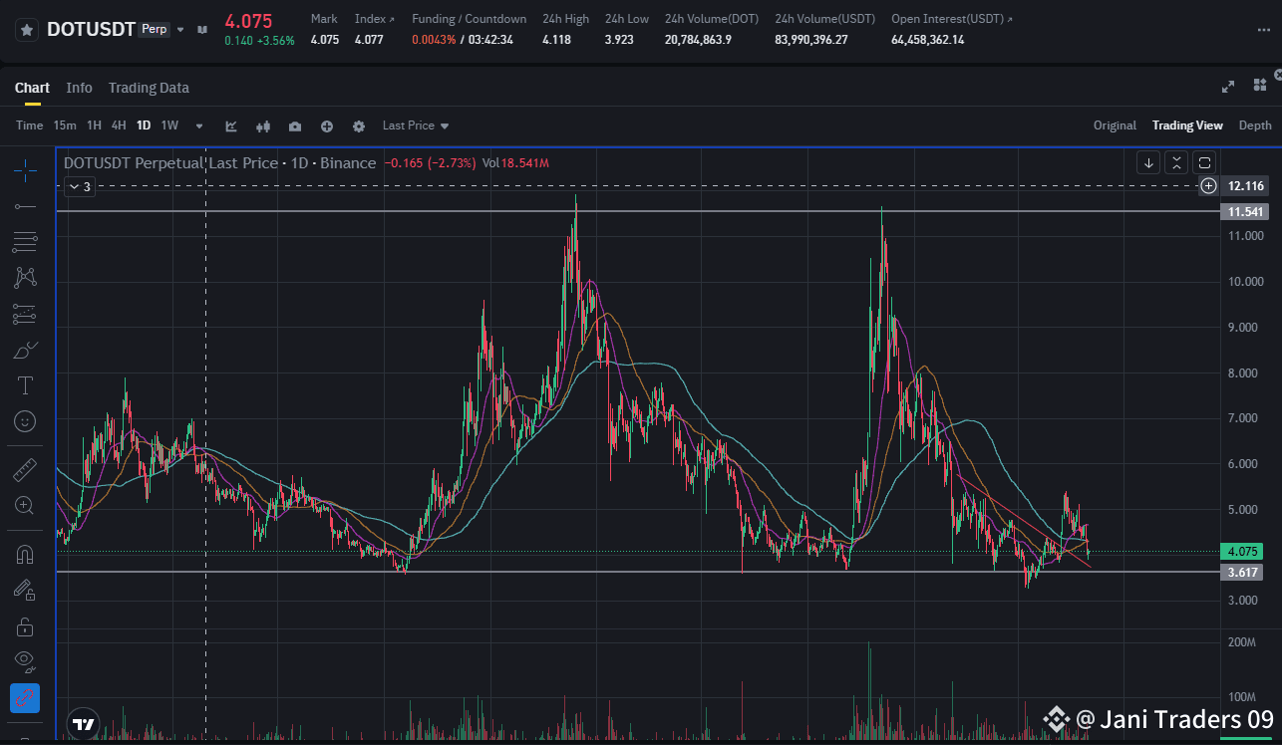Open the emoji icons tool
The height and width of the screenshot is (745, 1282).
coord(25,421)
